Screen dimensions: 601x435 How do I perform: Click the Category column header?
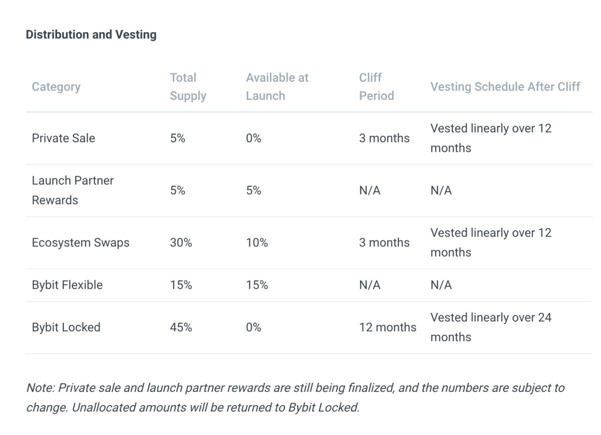(x=56, y=87)
